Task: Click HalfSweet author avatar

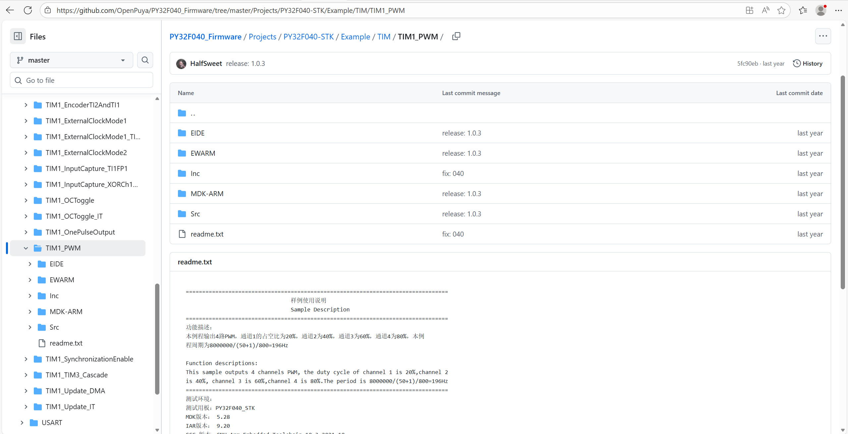Action: click(181, 64)
